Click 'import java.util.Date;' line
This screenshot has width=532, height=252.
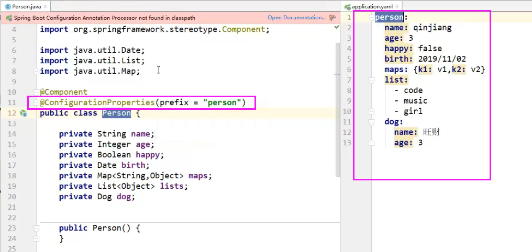92,51
